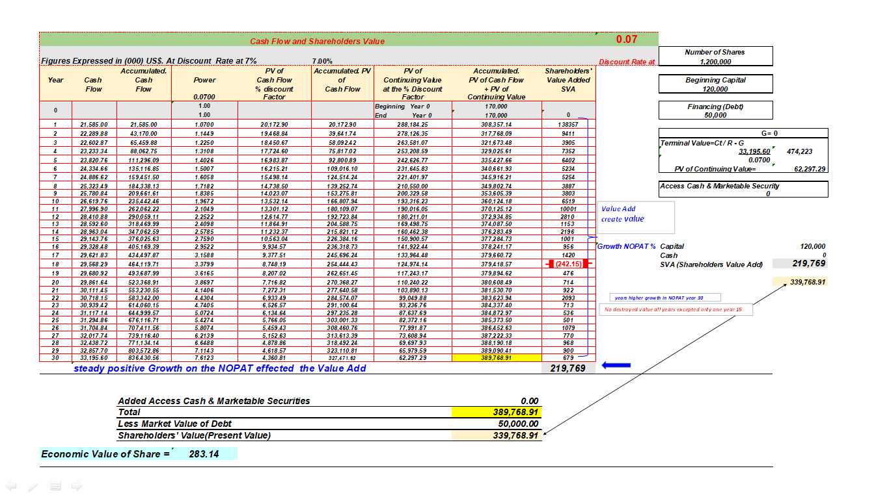Select the red 0.07 value at top
889x499 pixels.
(x=627, y=39)
